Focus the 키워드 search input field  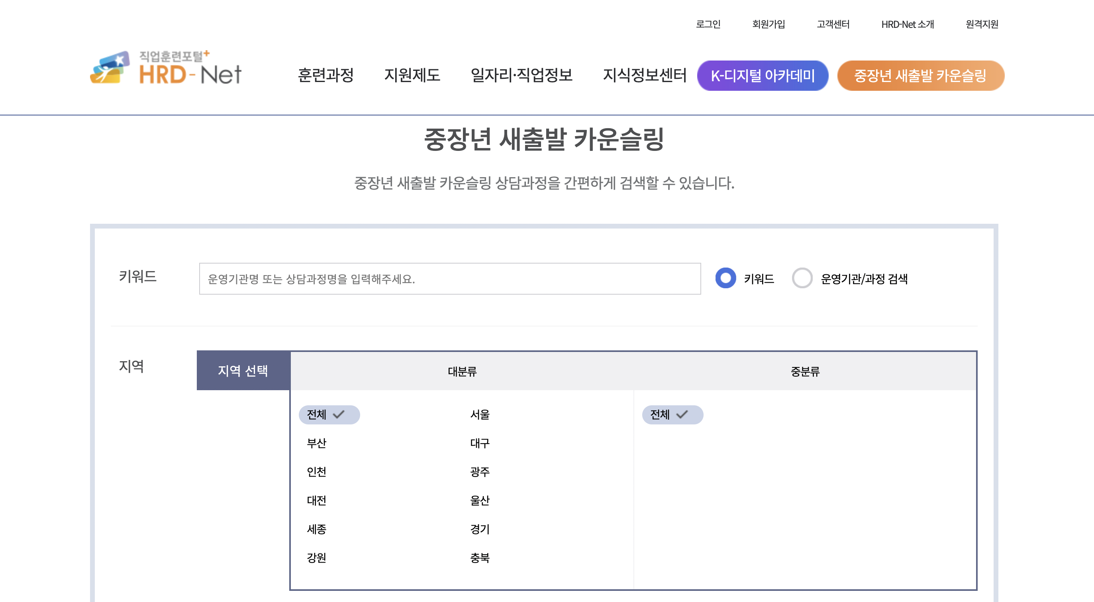[449, 278]
